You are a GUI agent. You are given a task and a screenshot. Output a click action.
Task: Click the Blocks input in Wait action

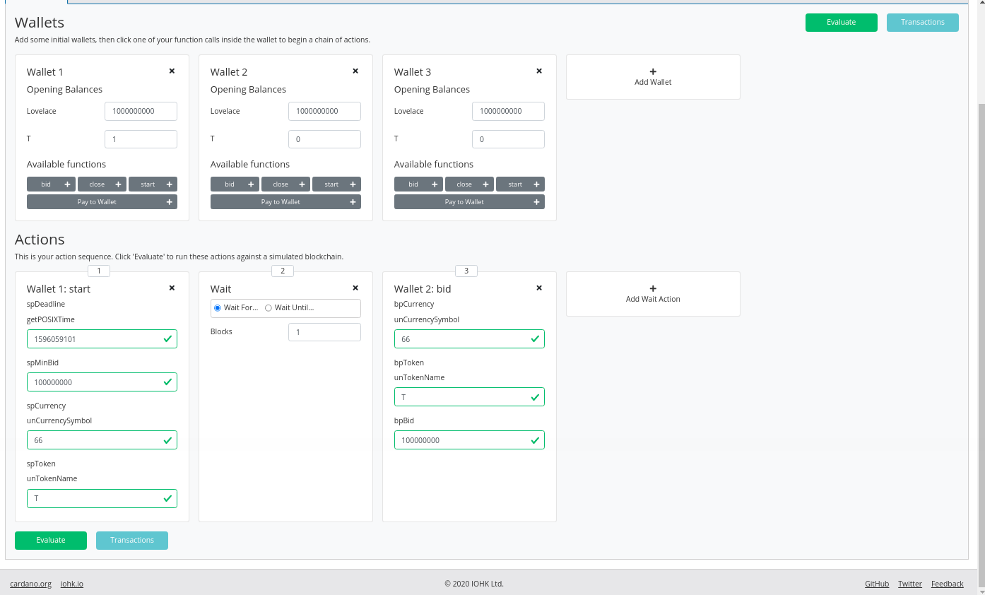click(324, 332)
